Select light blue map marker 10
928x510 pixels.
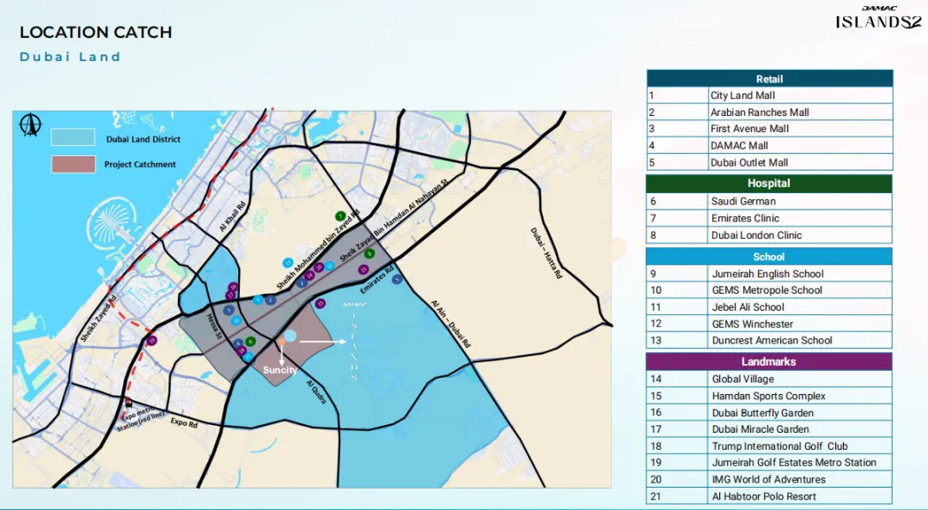click(237, 320)
